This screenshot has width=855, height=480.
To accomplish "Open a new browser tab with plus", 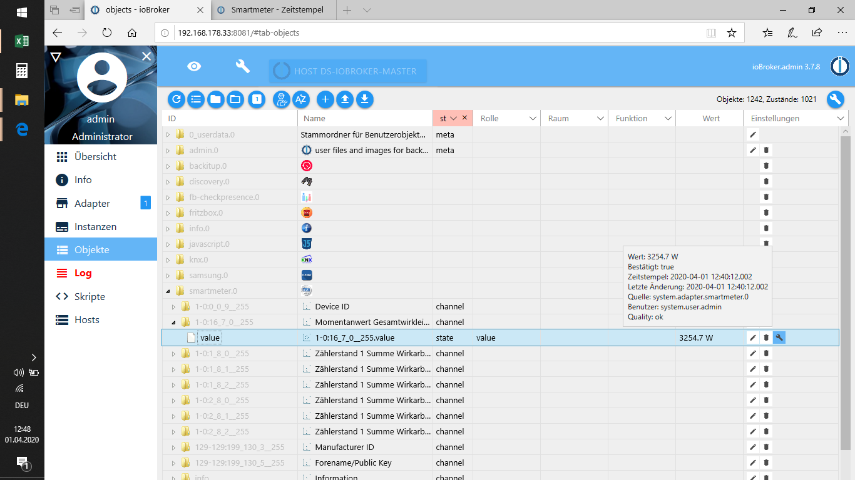I will coord(347,10).
